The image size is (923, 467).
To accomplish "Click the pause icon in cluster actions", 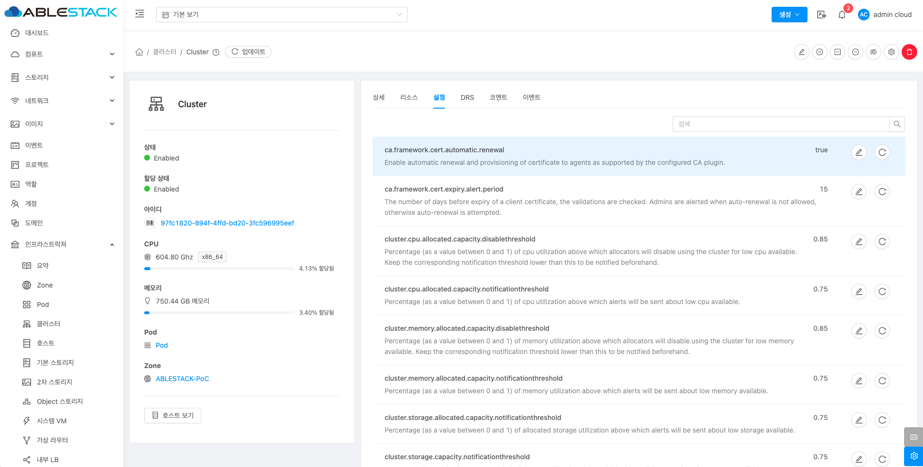I will 820,52.
